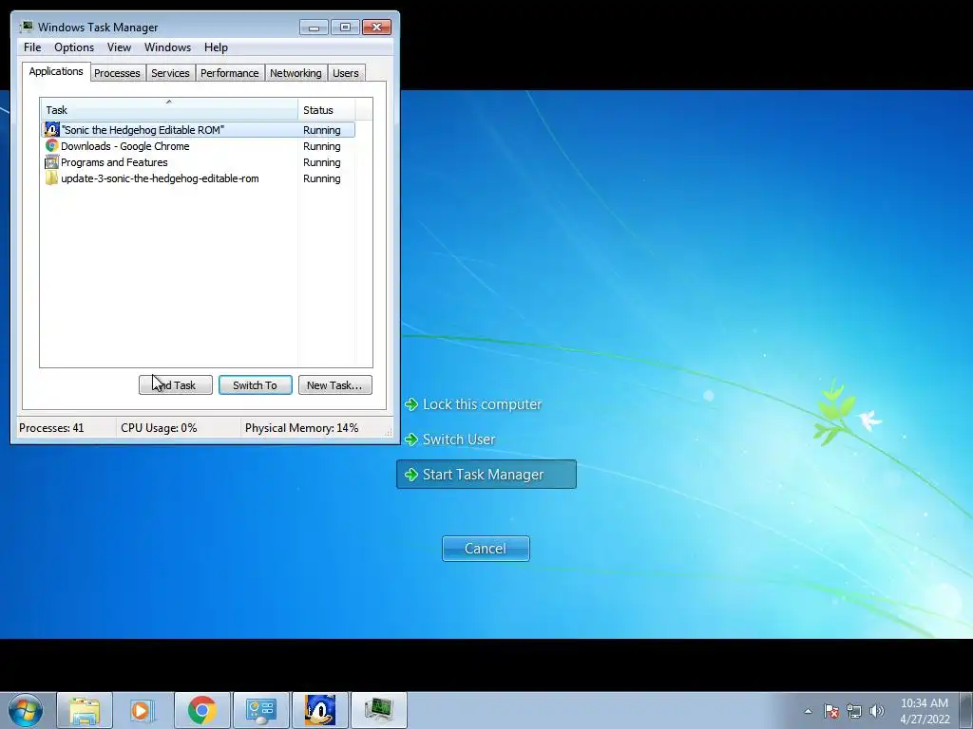
Task: Maximize the Windows Task Manager window
Action: pos(345,28)
